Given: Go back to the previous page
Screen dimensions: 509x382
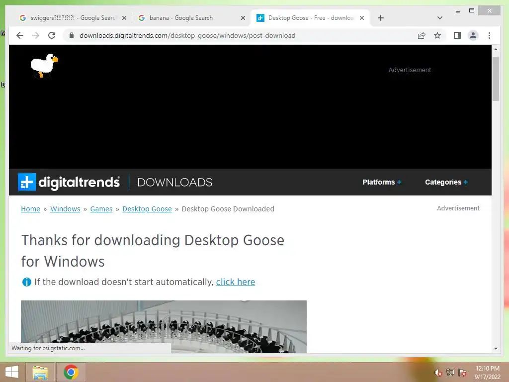Looking at the screenshot, I should point(20,35).
